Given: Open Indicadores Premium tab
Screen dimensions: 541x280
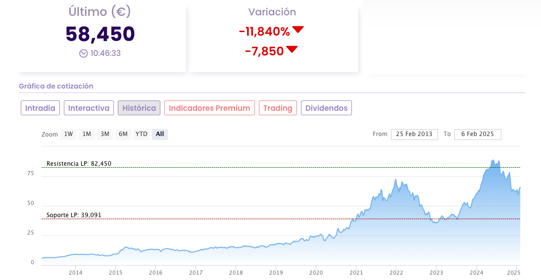Looking at the screenshot, I should [209, 108].
